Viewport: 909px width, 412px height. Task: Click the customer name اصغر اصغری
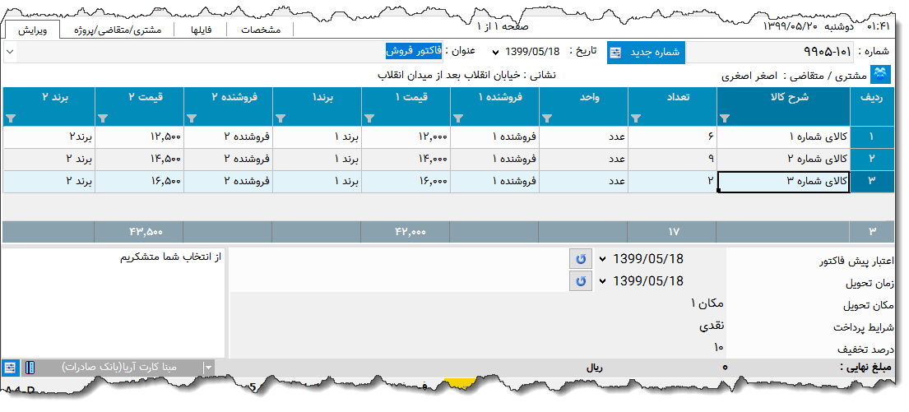click(749, 76)
